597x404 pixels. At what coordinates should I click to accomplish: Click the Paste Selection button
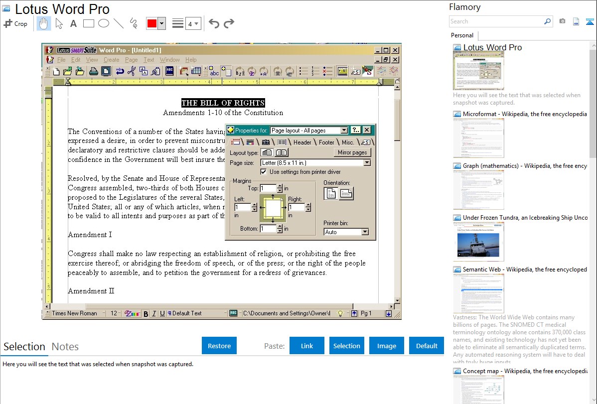[x=347, y=346]
